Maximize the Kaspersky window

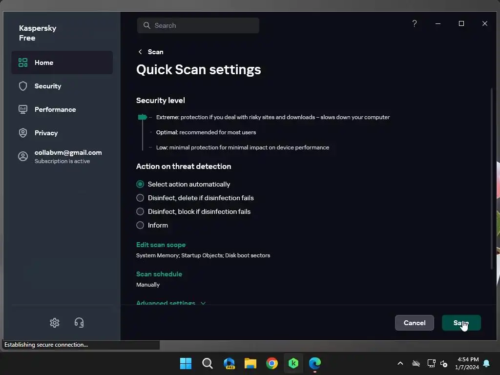coord(461,23)
